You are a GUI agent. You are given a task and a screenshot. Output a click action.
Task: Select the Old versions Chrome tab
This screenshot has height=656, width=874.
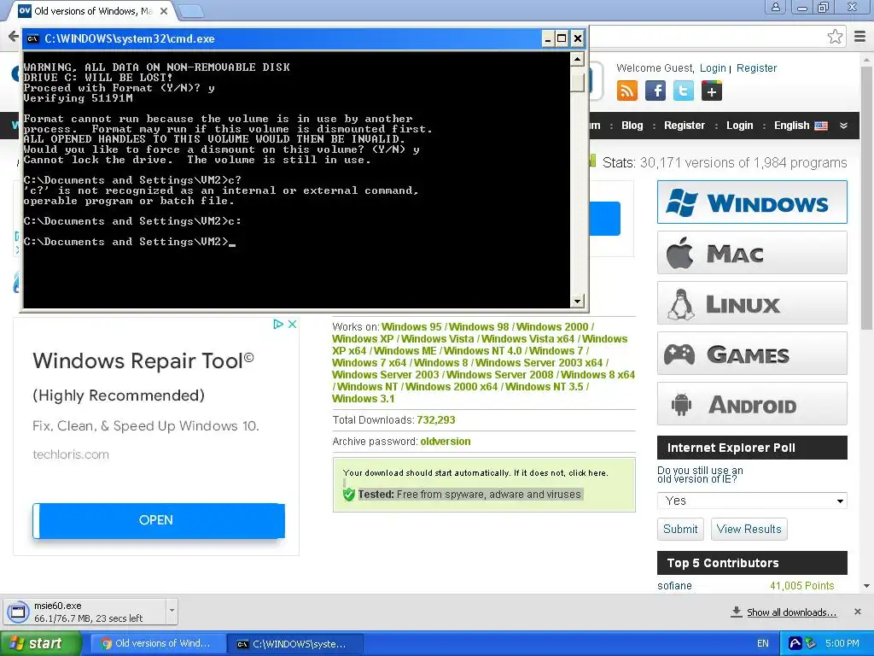(x=92, y=11)
